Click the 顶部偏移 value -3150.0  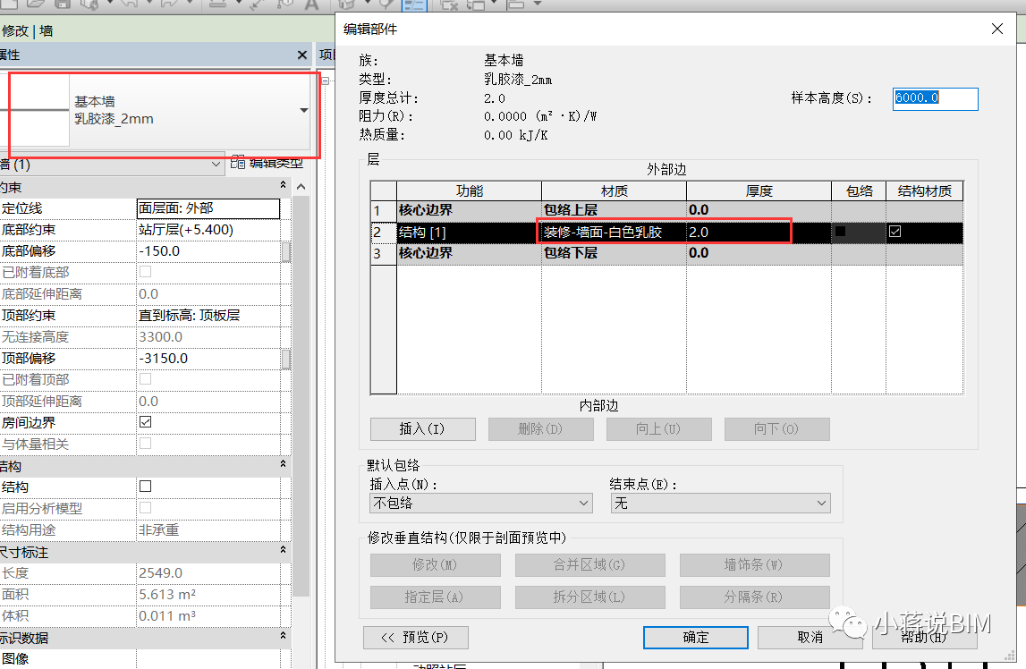[x=208, y=359]
